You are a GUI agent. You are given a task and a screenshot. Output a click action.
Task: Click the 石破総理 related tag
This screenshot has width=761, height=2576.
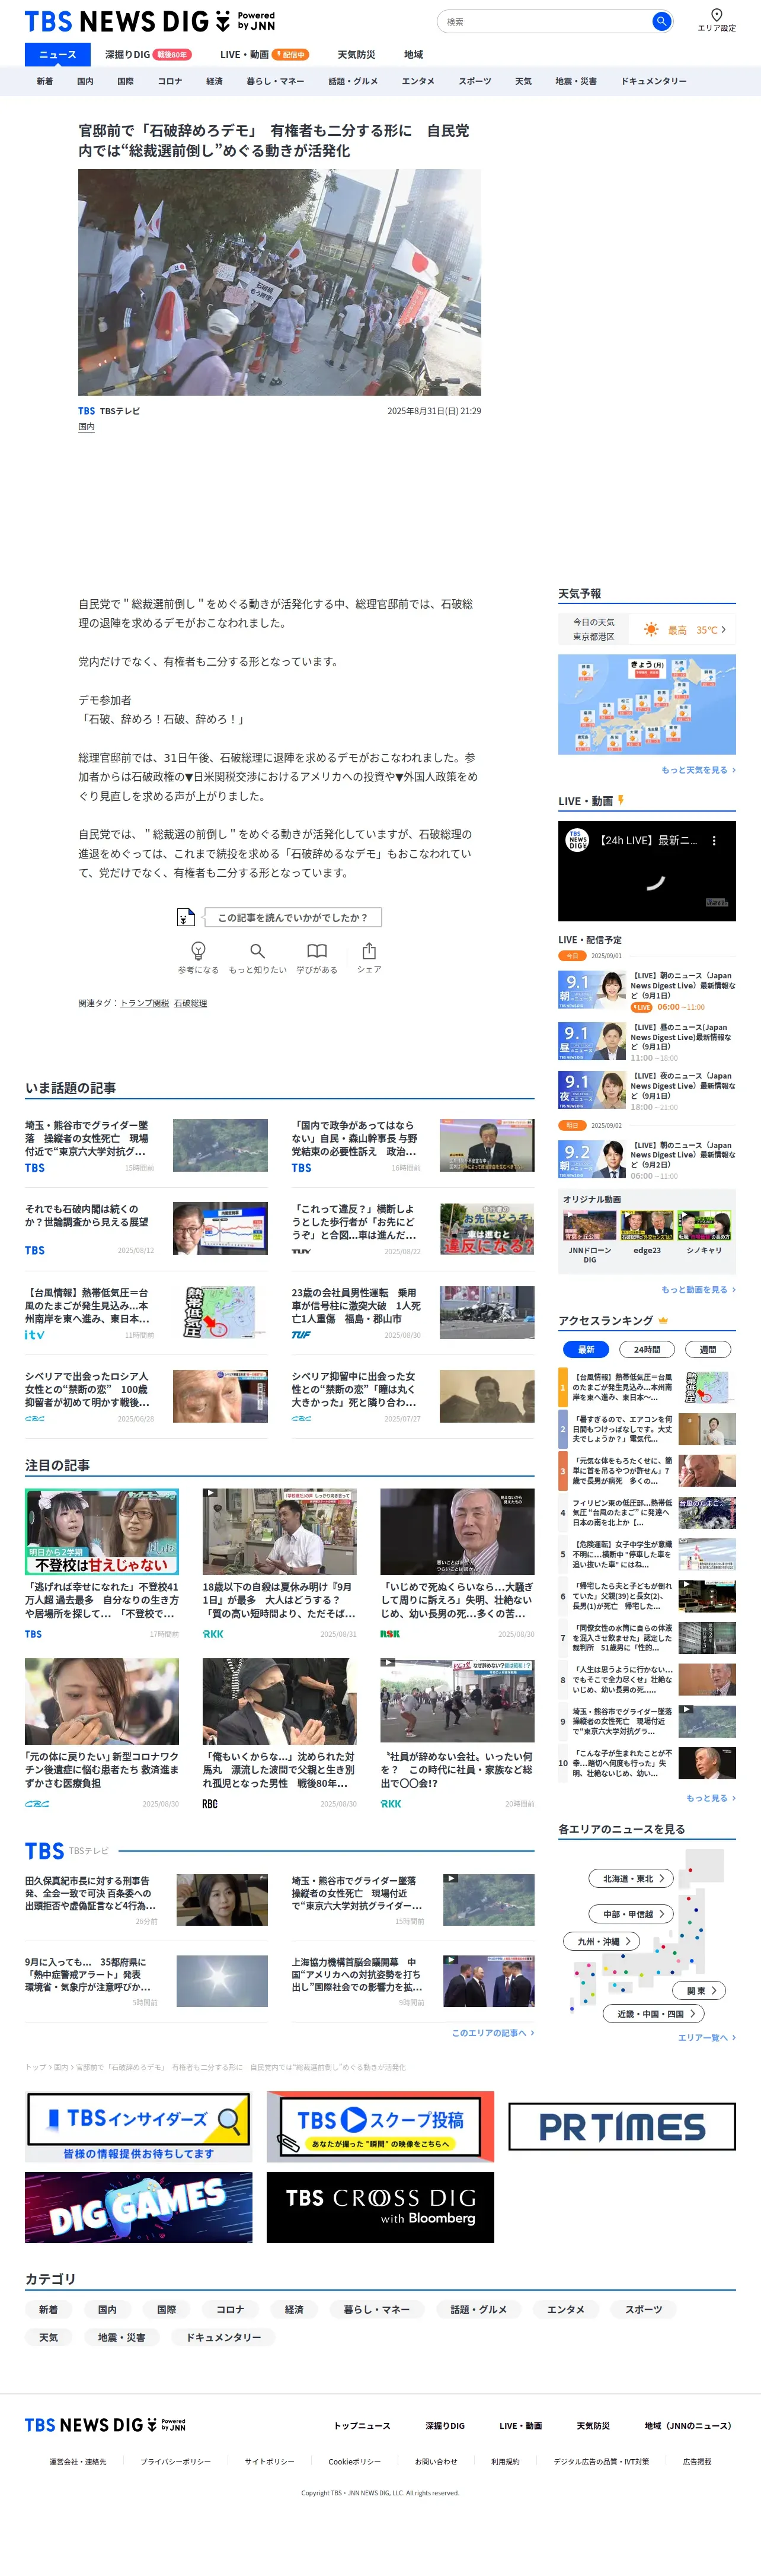coord(191,1003)
